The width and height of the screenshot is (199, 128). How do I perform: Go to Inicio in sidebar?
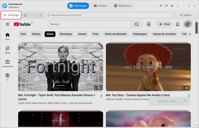coord(7,37)
